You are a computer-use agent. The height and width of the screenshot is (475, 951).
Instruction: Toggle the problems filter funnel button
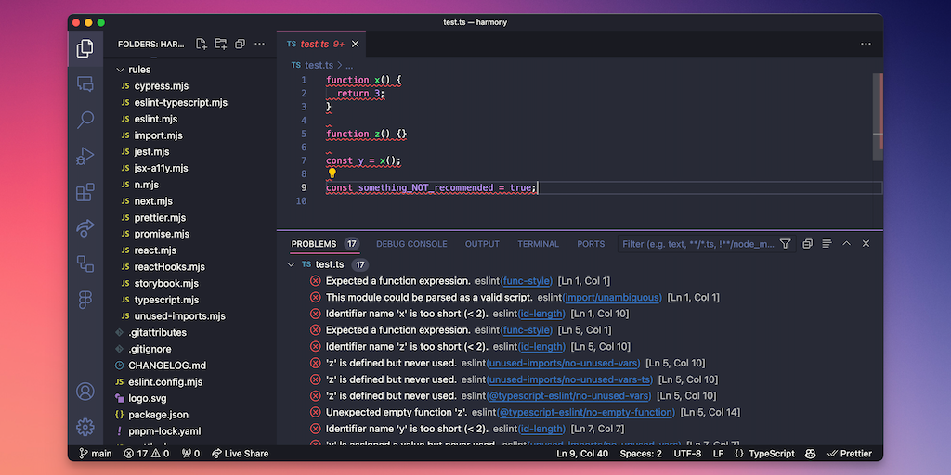pos(786,244)
